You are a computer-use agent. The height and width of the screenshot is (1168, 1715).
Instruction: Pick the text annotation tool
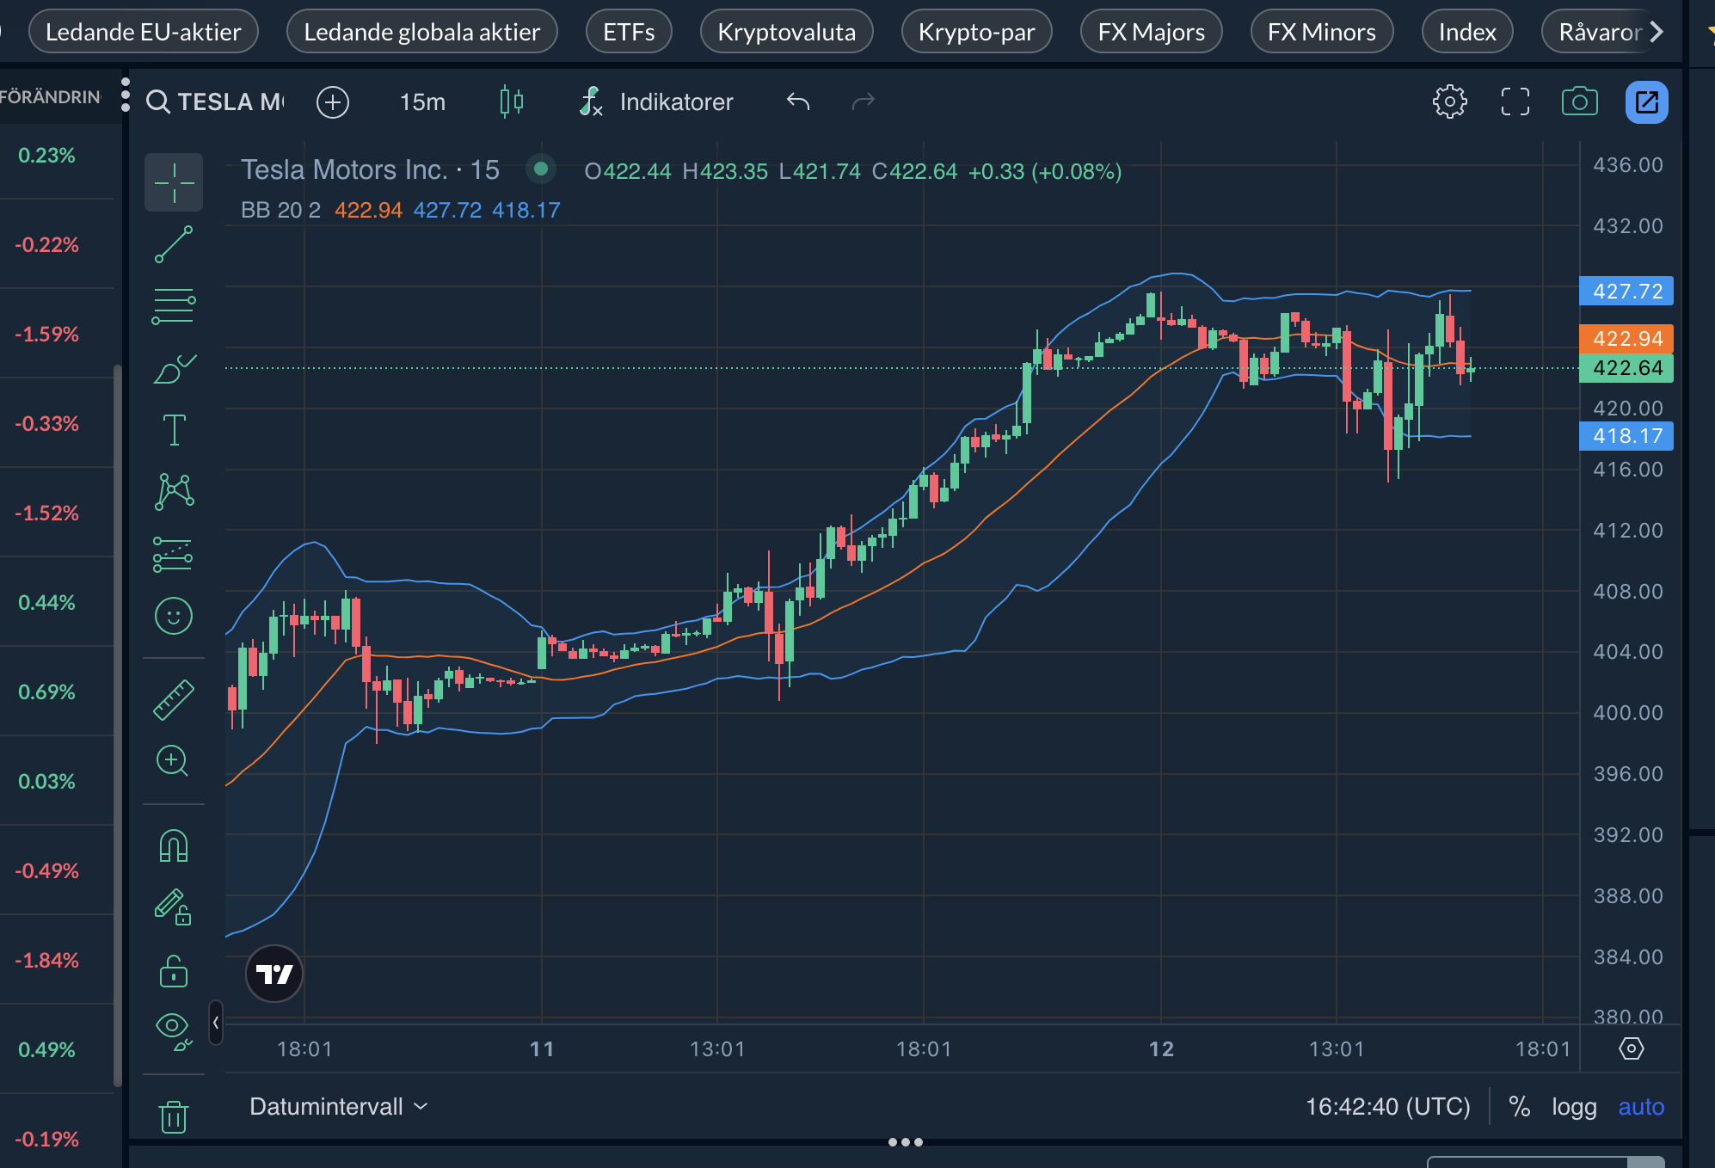174,429
